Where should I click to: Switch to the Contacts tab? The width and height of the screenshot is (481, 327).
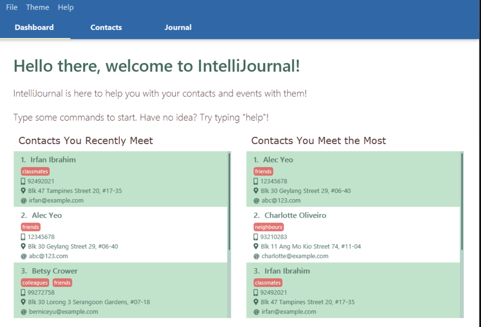106,27
